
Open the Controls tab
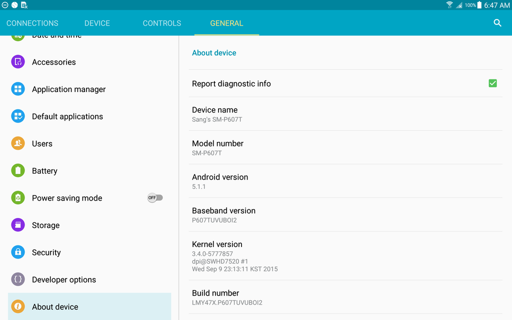(162, 23)
